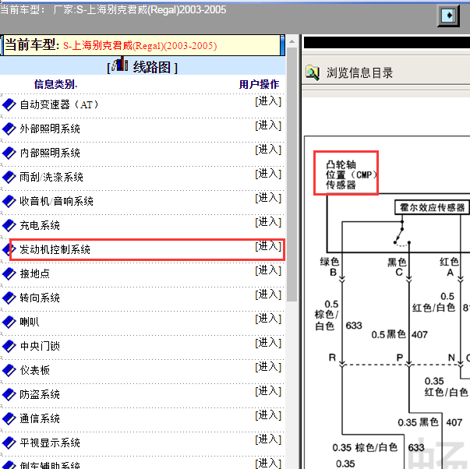Open [进入] for 雨刮/洗涤系统
This screenshot has height=469, width=470.
(x=268, y=174)
